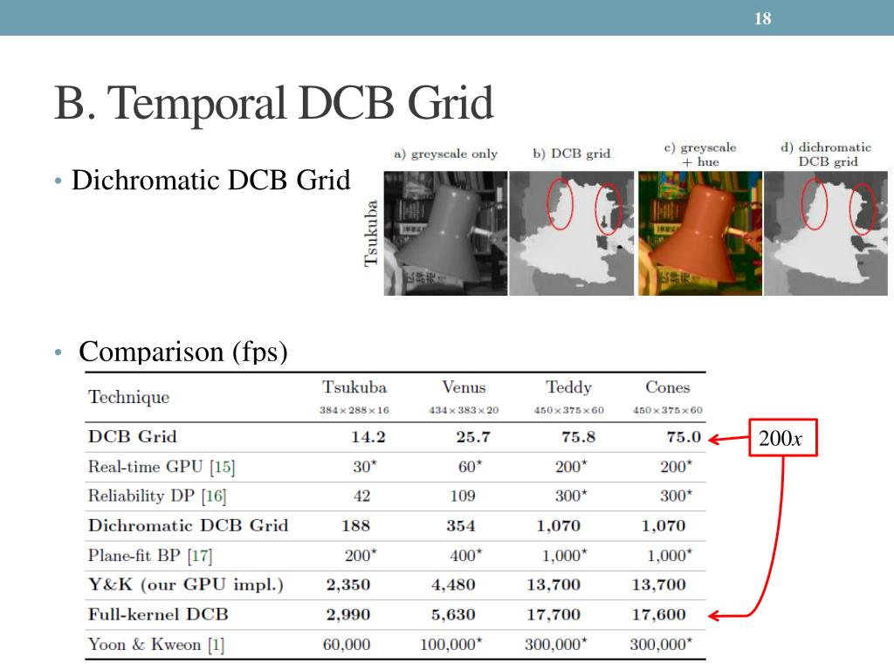Click the value 4,480 in Y&K row
Screen dimensions: 894x670
453,585
